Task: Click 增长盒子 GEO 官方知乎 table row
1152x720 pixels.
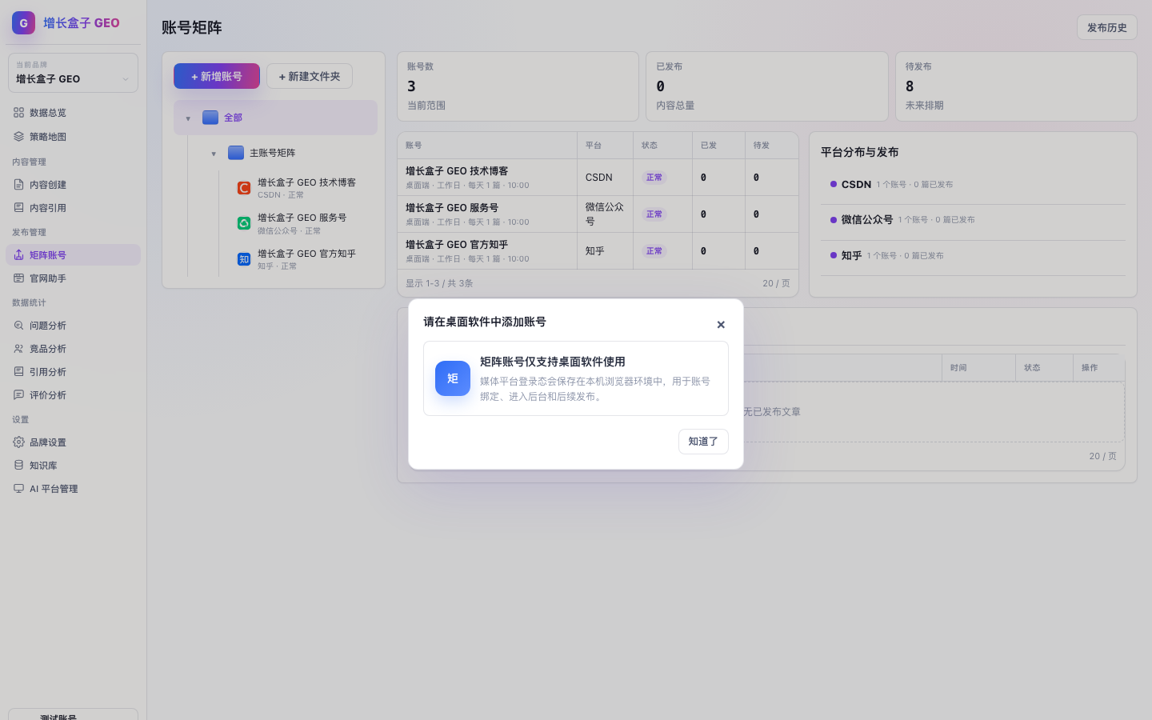Action: pos(598,251)
